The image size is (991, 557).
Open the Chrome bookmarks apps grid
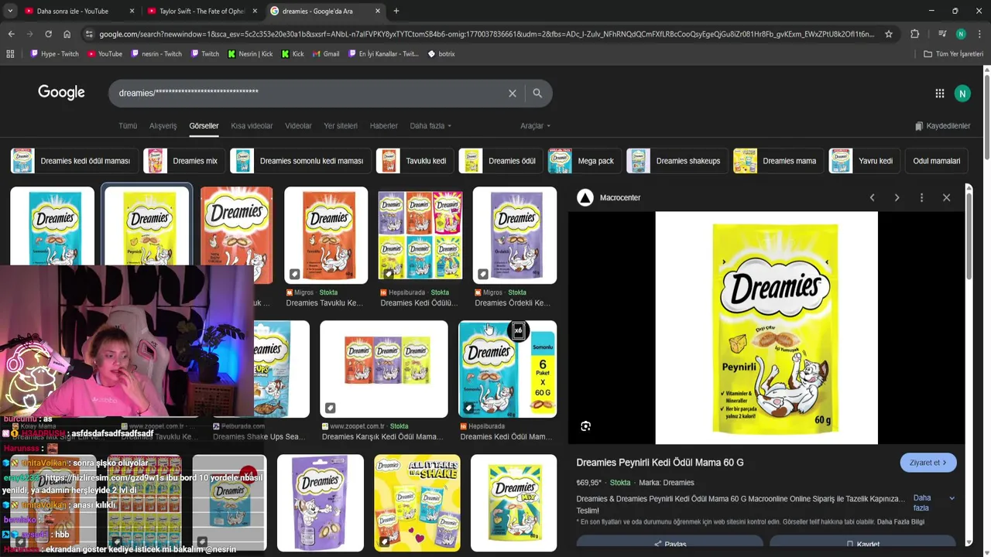click(10, 54)
